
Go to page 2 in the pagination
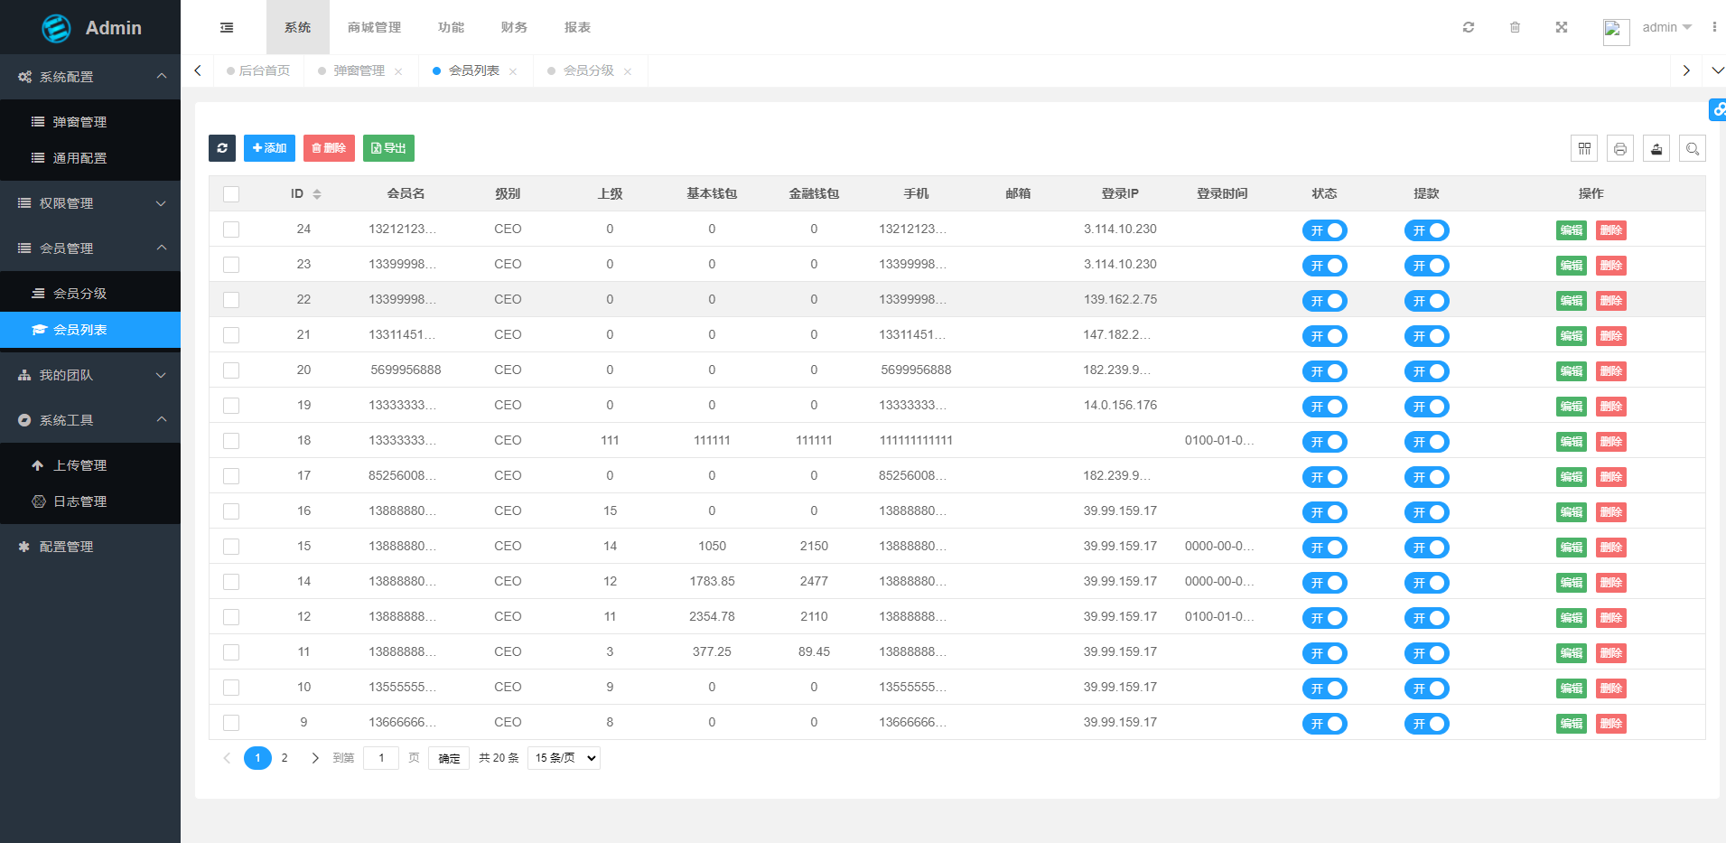(x=285, y=758)
